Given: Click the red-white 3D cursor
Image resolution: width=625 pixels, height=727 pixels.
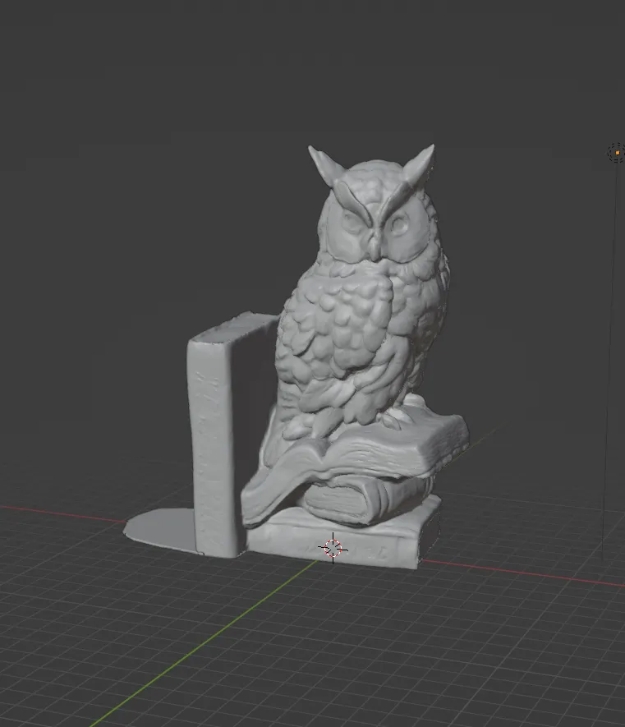Looking at the screenshot, I should click(x=333, y=548).
